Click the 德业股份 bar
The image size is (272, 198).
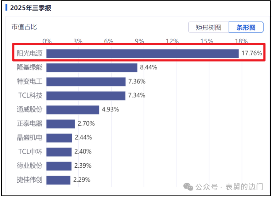(x=59, y=166)
